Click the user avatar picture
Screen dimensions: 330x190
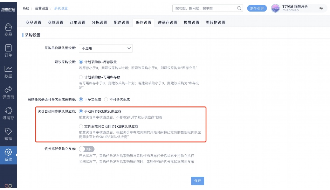(x=275, y=8)
